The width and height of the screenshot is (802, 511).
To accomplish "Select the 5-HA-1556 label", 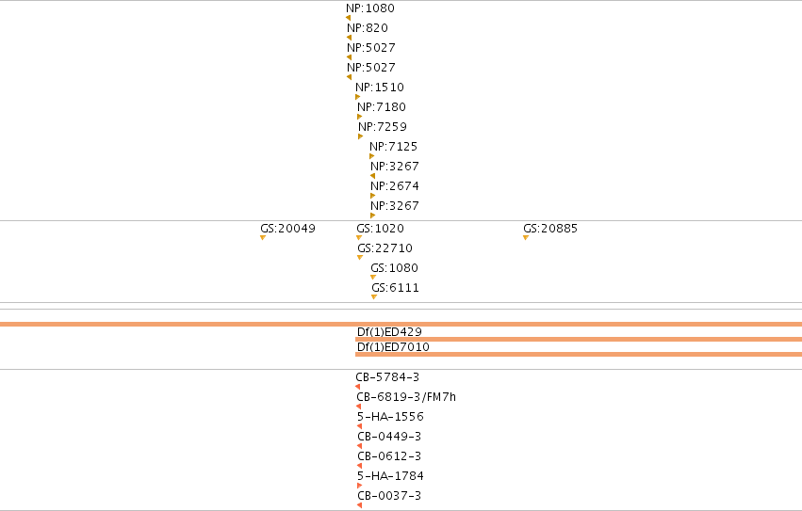I will tap(391, 417).
